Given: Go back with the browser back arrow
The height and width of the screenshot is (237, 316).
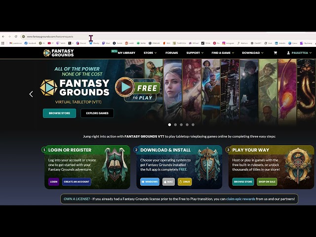Looking at the screenshot, I should click(3, 37).
